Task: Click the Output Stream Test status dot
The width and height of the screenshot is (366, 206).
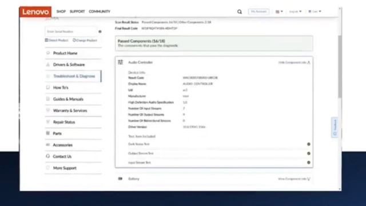Action: point(309,153)
